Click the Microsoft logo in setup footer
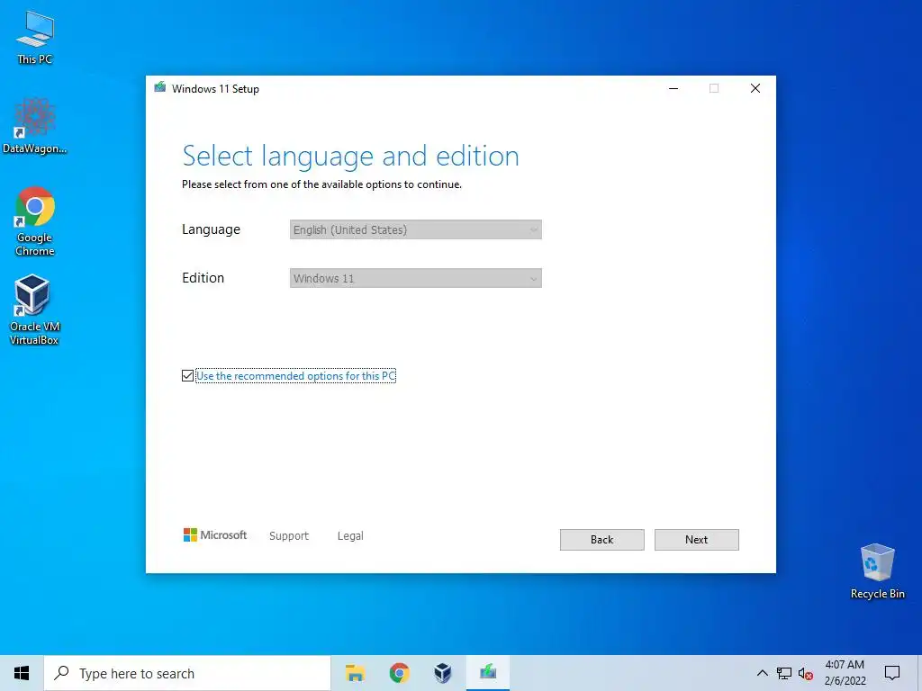The image size is (922, 691). pos(214,535)
